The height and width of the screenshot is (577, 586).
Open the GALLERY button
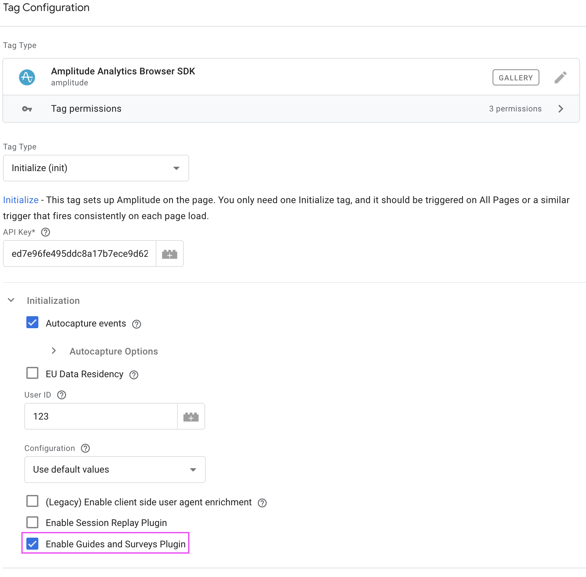point(516,77)
